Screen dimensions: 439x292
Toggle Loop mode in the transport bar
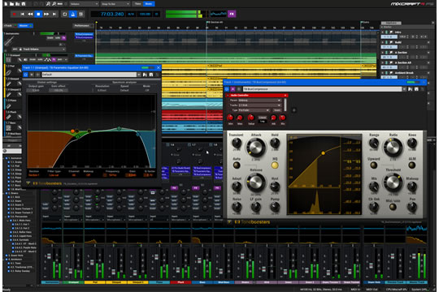[x=65, y=14]
